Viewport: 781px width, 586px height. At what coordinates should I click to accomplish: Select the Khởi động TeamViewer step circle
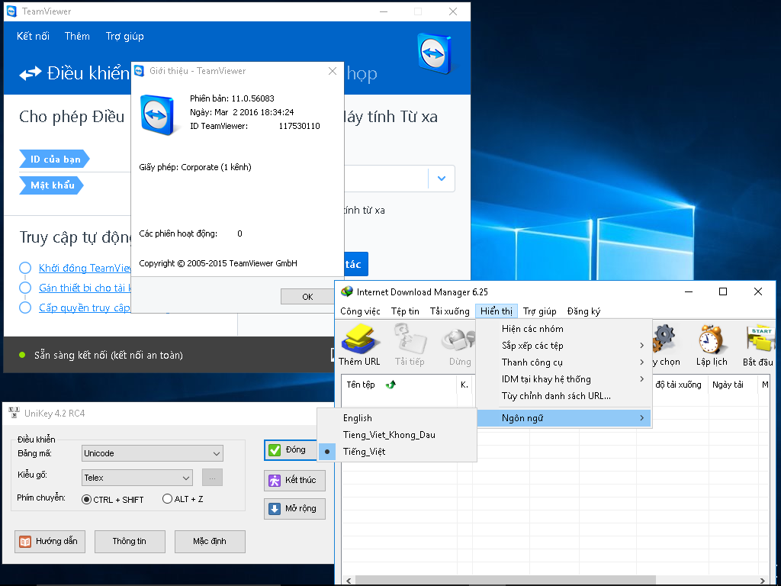coord(25,268)
